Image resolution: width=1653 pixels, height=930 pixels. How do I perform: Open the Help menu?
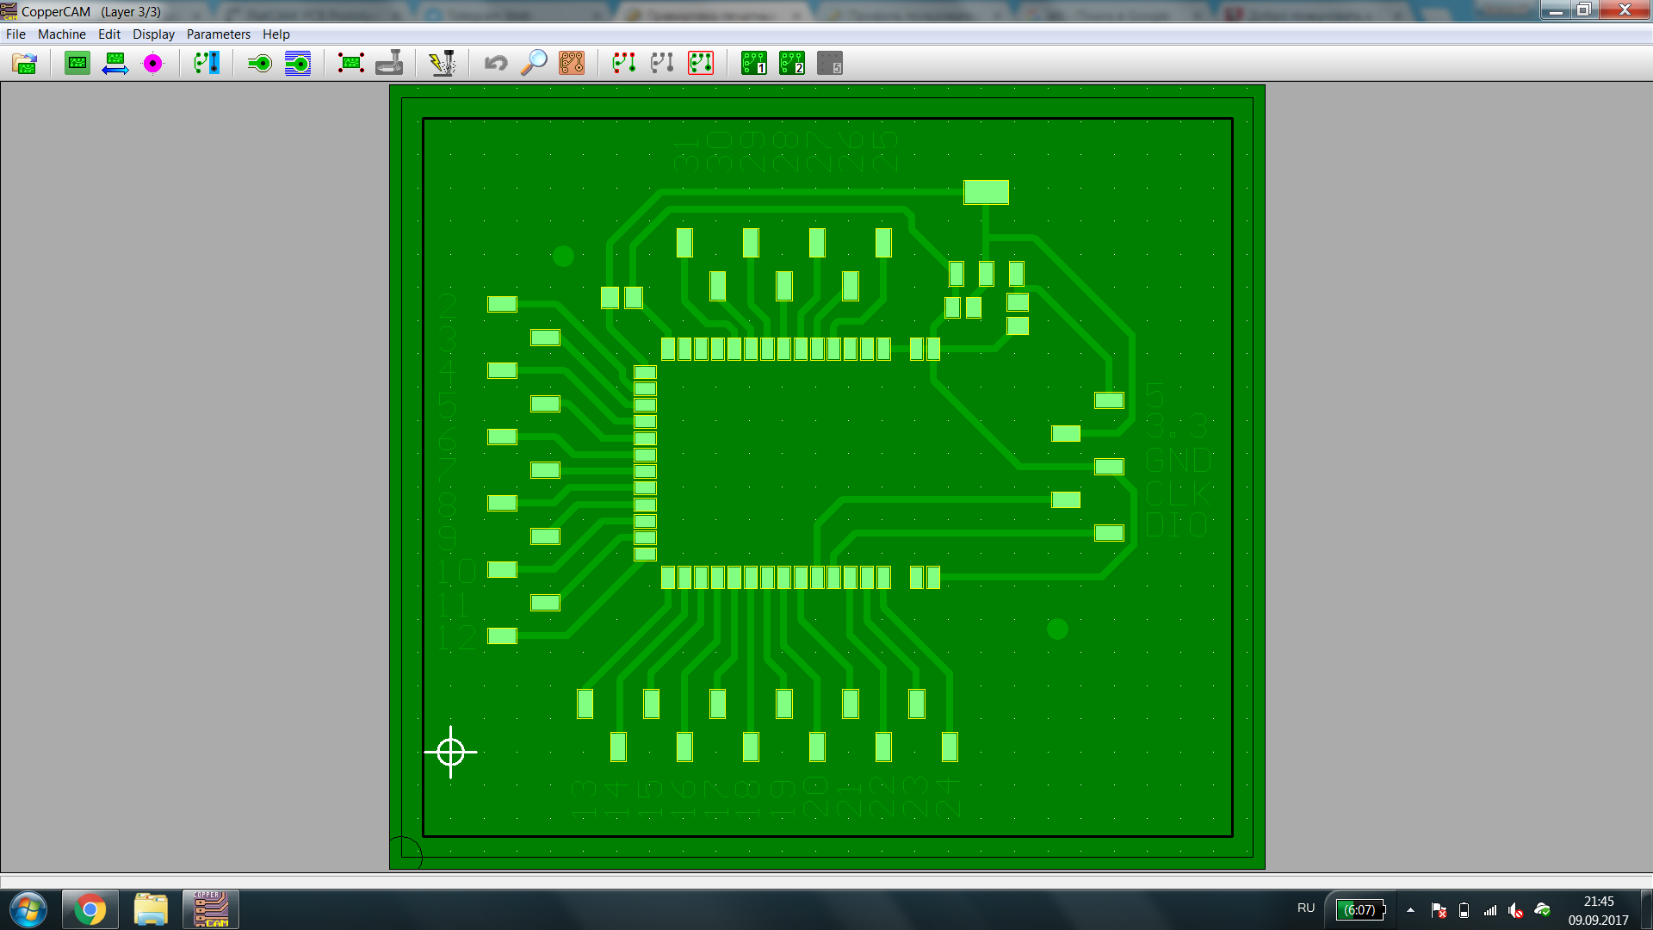(x=275, y=34)
